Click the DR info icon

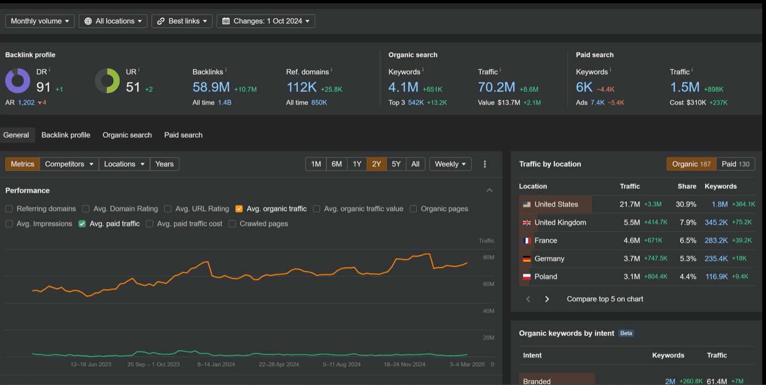tap(49, 70)
